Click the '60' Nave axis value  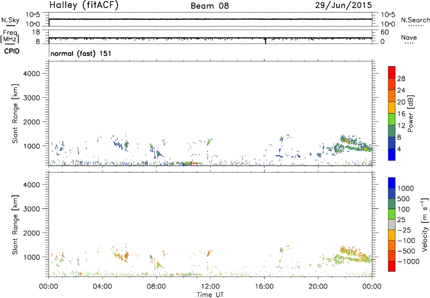385,32
